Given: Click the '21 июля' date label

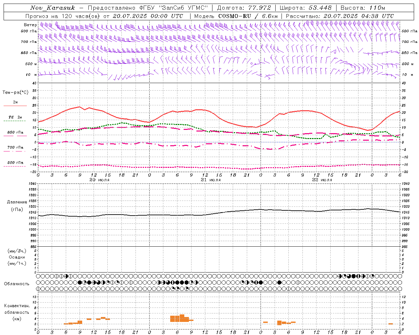Looking at the screenshot, I should coord(211,180).
